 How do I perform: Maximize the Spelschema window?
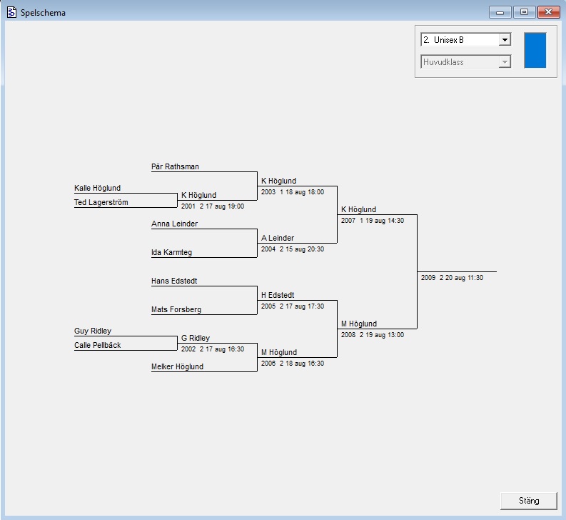tap(524, 12)
